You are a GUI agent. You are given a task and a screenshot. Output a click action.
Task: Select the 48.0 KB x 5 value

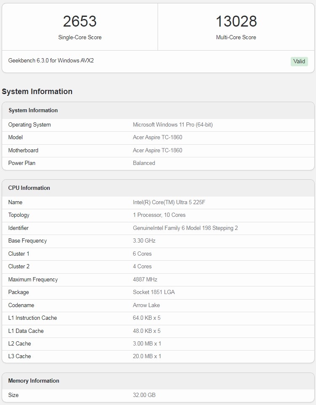(147, 331)
